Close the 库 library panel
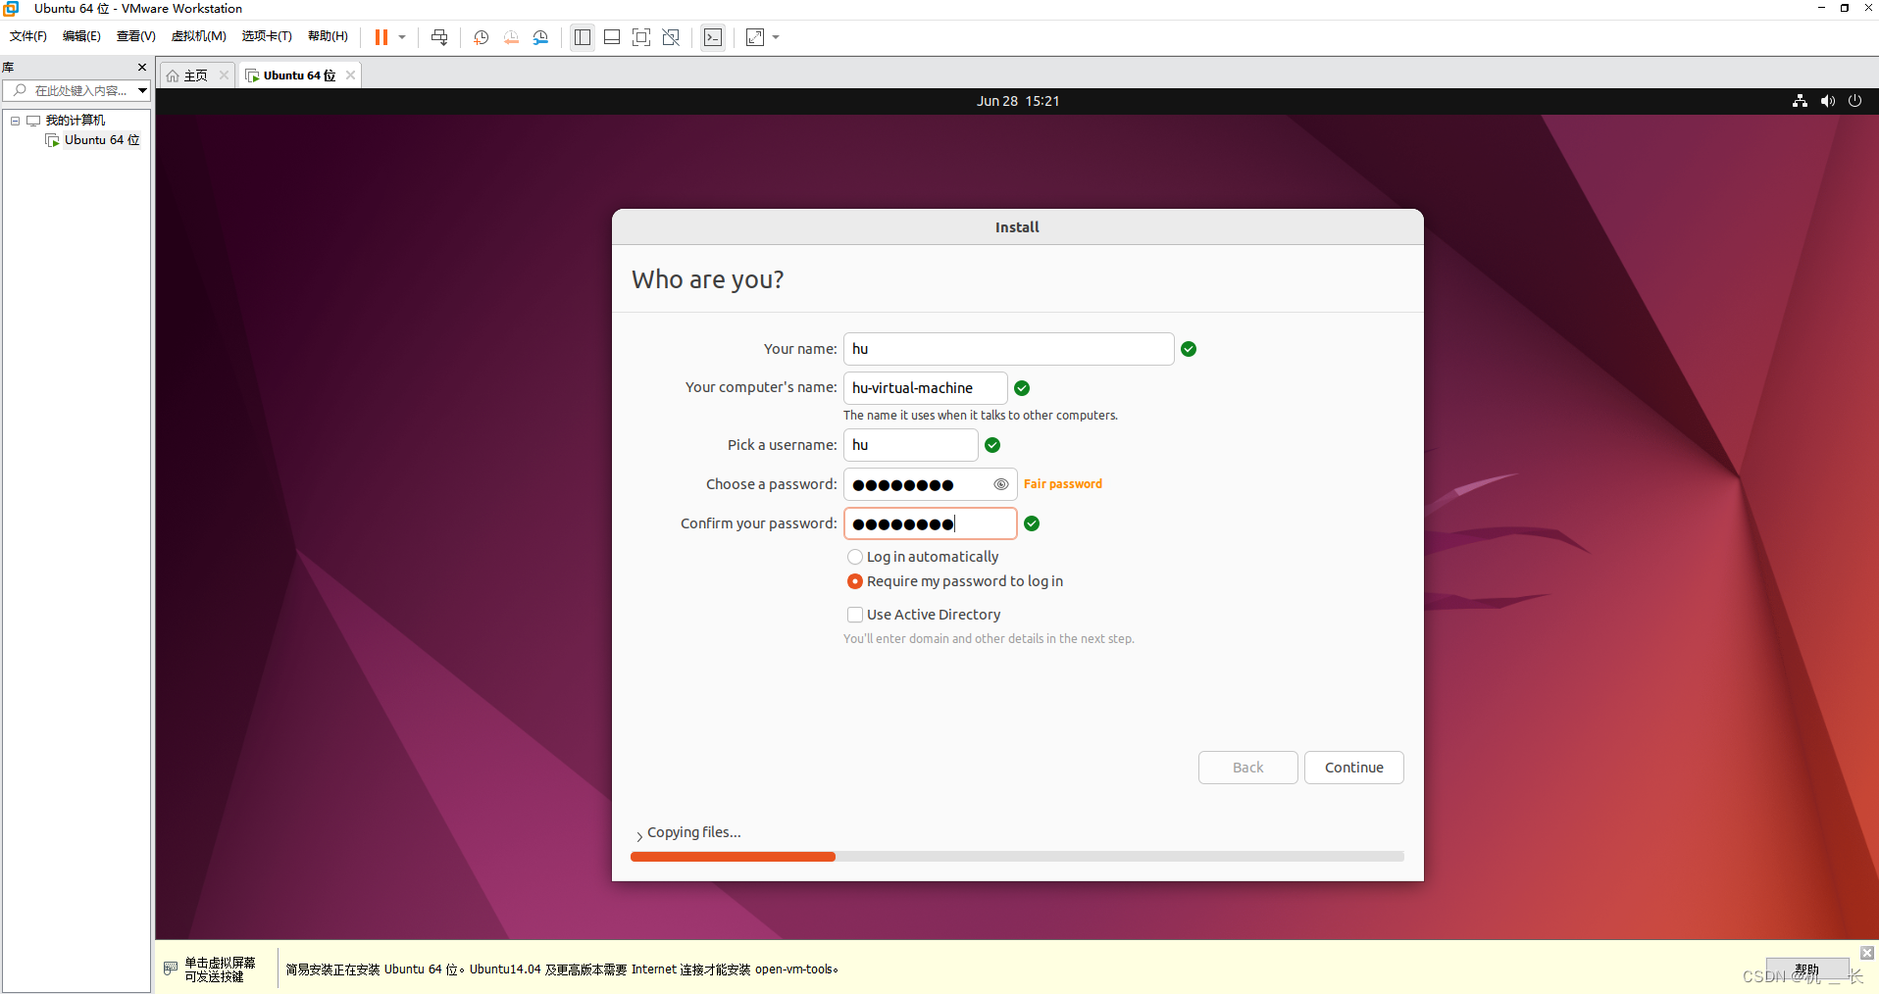This screenshot has width=1879, height=994. (x=142, y=68)
